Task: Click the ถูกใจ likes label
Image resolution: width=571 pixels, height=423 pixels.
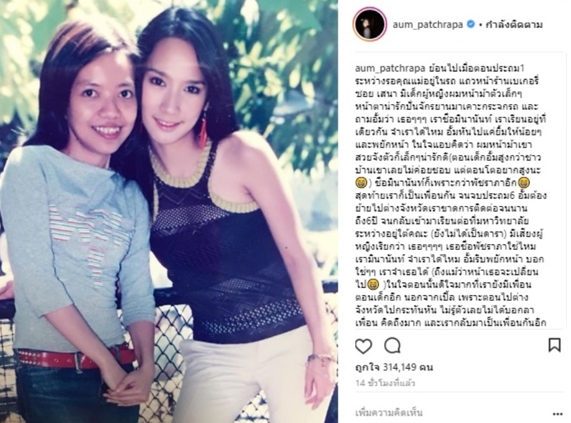Action: tap(367, 367)
